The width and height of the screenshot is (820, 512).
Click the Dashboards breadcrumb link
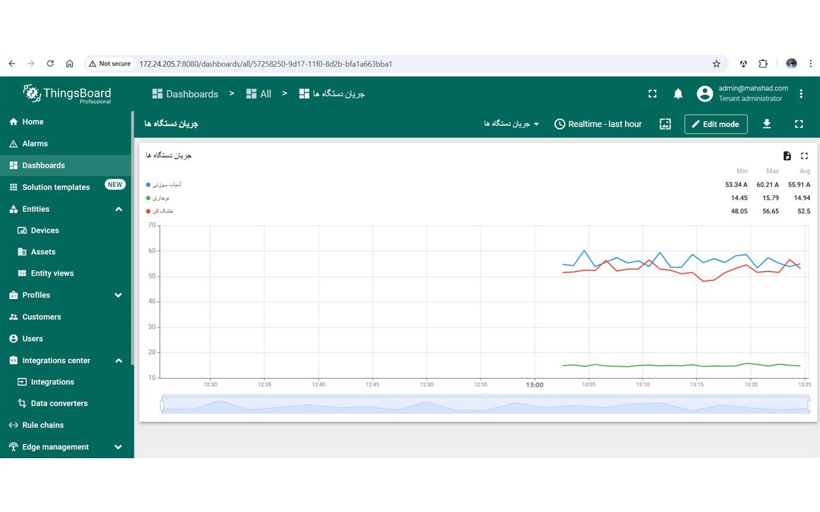(185, 94)
